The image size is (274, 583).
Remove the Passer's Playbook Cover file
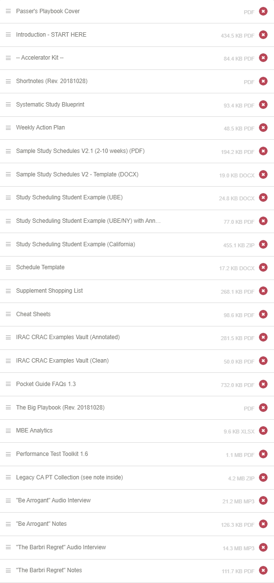click(x=263, y=12)
